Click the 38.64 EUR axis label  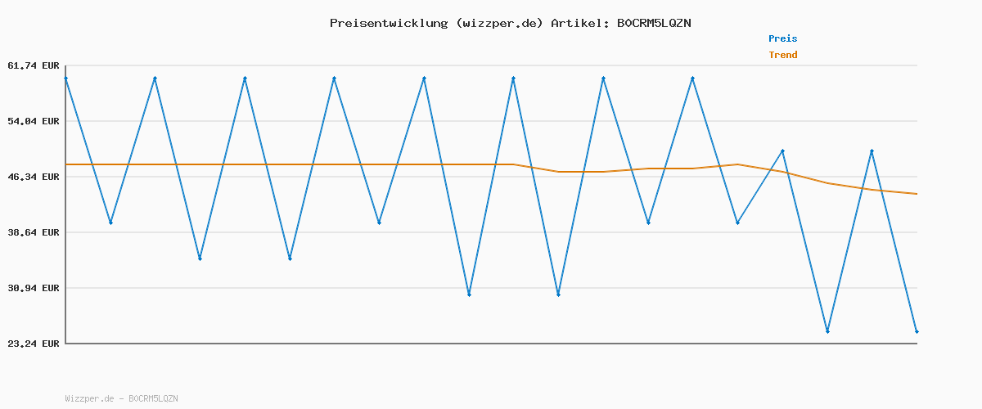click(34, 232)
